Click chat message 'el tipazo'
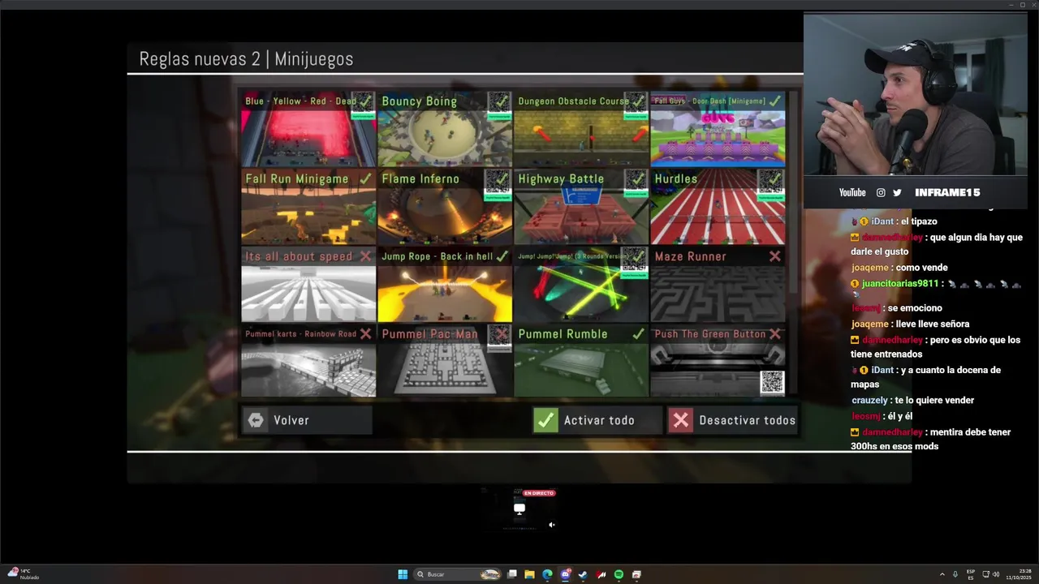This screenshot has width=1039, height=584. pyautogui.click(x=919, y=221)
